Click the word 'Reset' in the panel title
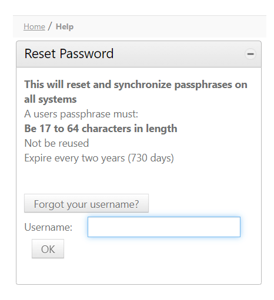Viewport: 274px width, 300px height. tap(40, 53)
